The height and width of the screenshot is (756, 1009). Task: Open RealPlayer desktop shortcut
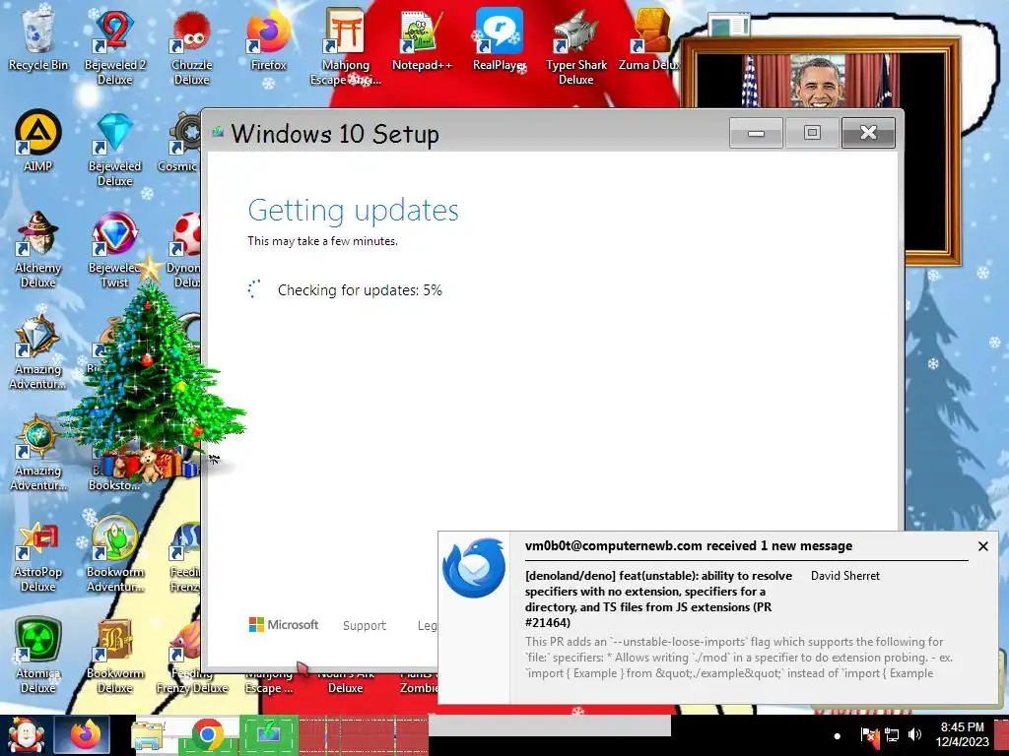[x=499, y=39]
